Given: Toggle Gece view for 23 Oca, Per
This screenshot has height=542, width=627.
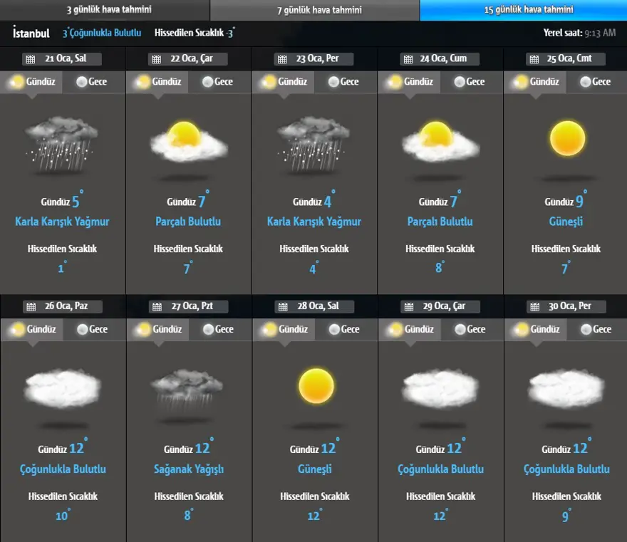Looking at the screenshot, I should [344, 82].
